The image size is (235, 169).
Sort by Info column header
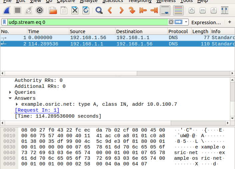223,31
